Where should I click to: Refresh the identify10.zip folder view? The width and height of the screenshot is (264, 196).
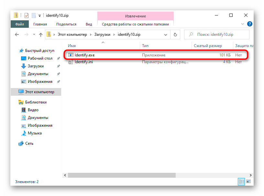pos(175,34)
